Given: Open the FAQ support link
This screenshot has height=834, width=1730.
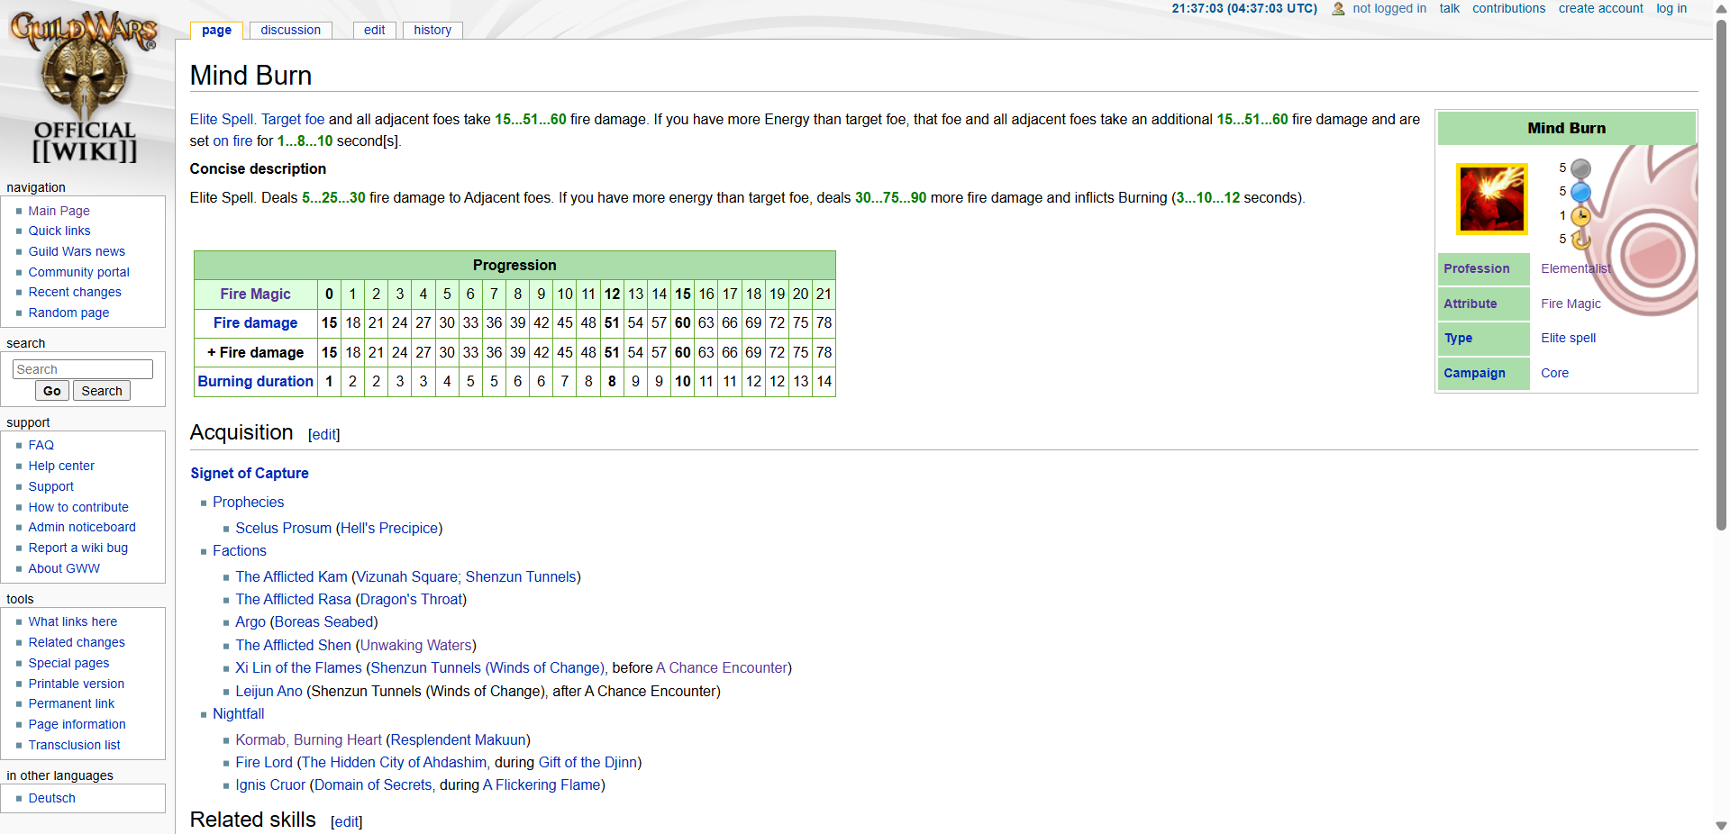Looking at the screenshot, I should point(41,445).
